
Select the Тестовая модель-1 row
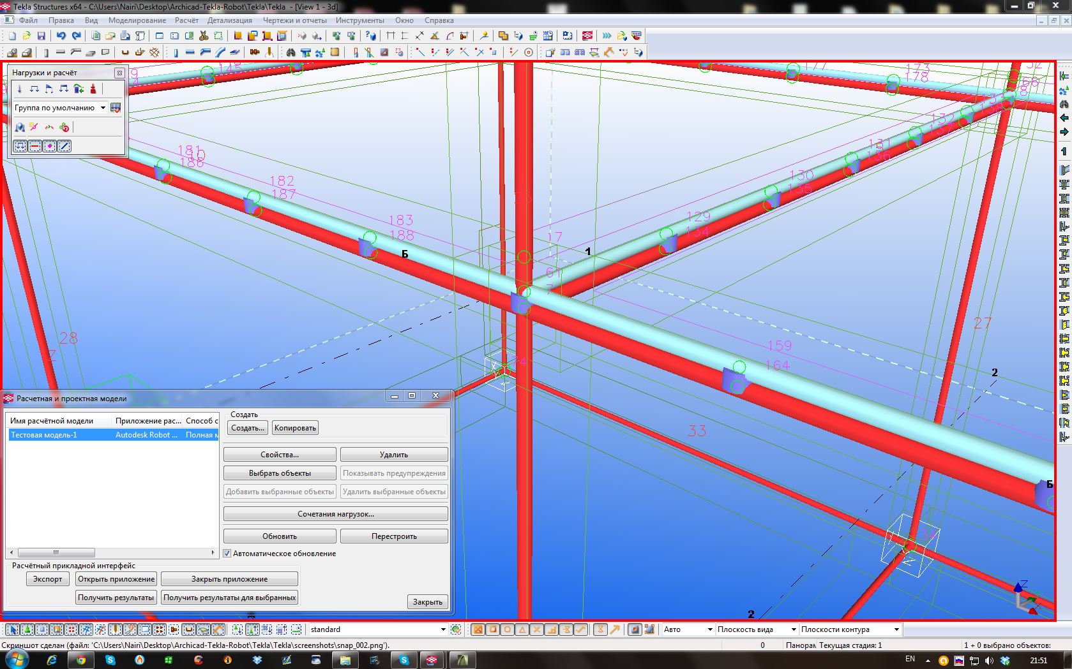tap(43, 435)
